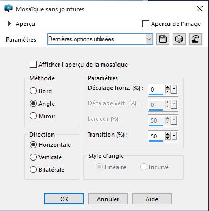Image resolution: width=209 pixels, height=211 pixels.
Task: Open the Transition slider dropdown arrow
Action: point(174,136)
